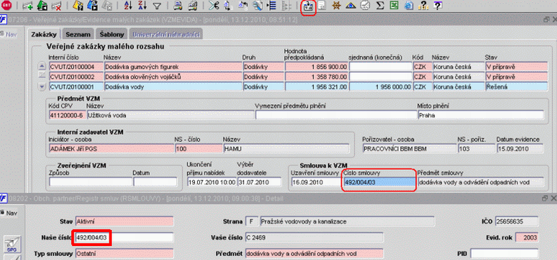Image resolution: width=557 pixels, height=260 pixels.
Task: Click the round clock toolbar icon
Action: point(364,6)
